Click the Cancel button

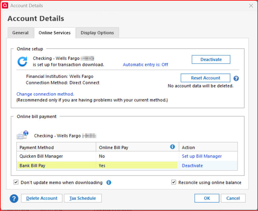click(233, 198)
